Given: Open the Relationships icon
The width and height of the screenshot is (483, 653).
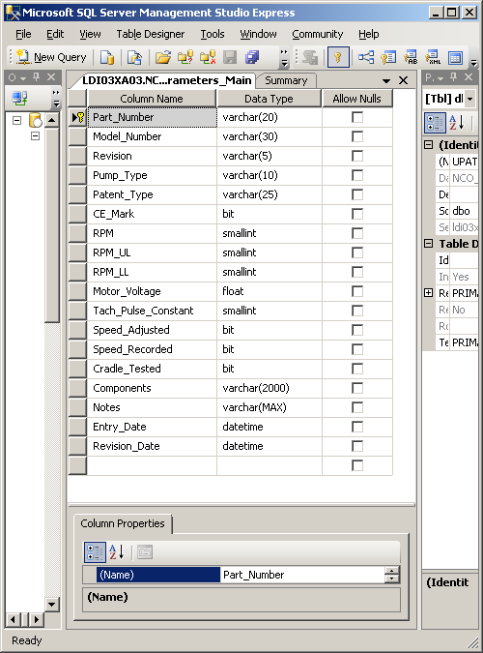Looking at the screenshot, I should 366,57.
